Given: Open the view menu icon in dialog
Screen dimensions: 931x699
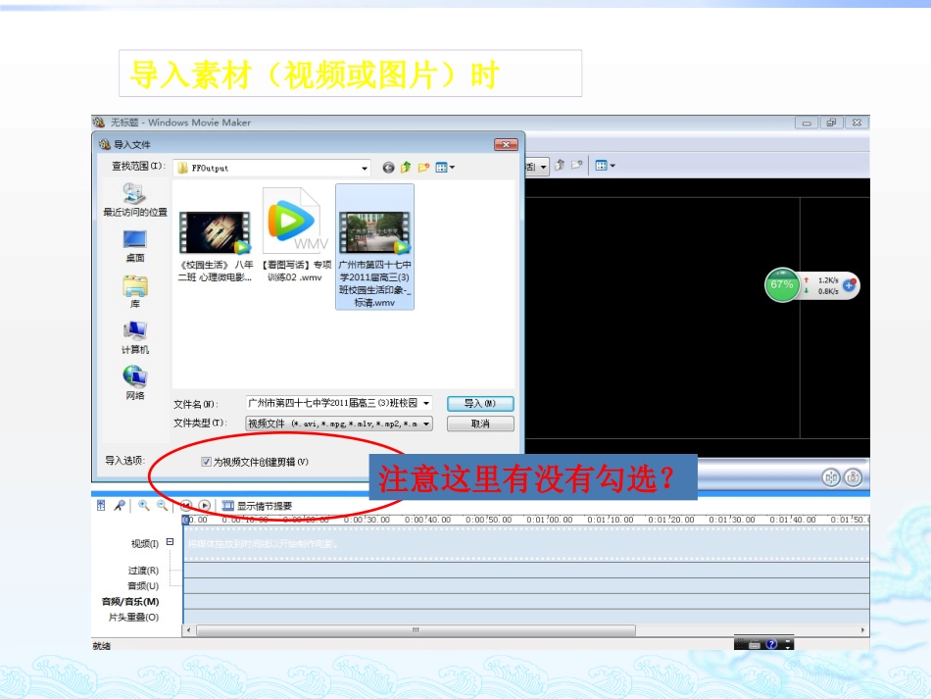Looking at the screenshot, I should pyautogui.click(x=445, y=168).
